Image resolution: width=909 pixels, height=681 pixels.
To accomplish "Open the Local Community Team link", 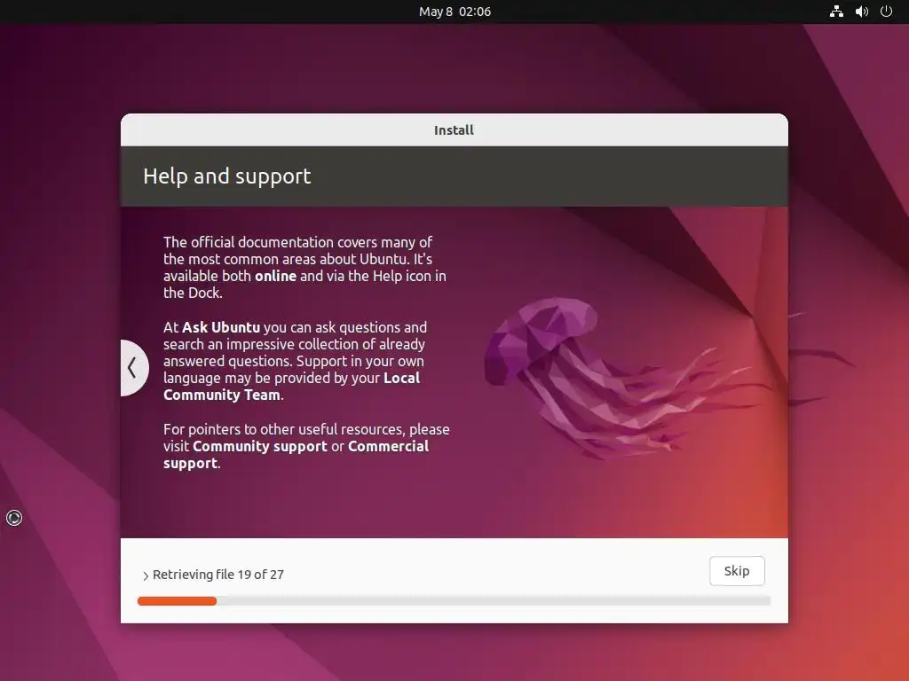I will click(x=291, y=387).
